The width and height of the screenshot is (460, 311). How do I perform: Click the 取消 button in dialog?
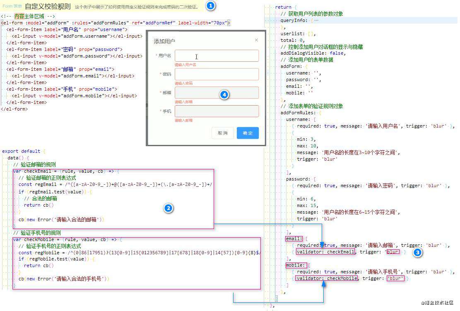point(223,133)
